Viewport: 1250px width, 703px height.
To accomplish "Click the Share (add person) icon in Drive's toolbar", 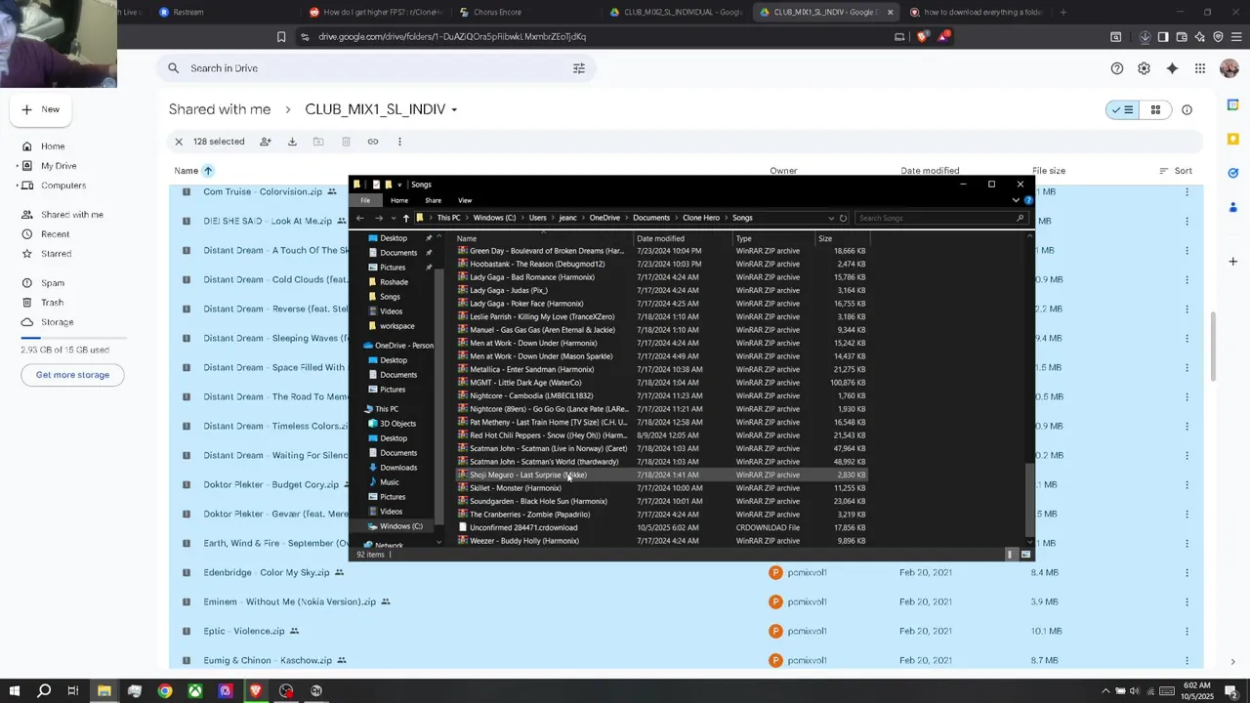I will pos(265,142).
